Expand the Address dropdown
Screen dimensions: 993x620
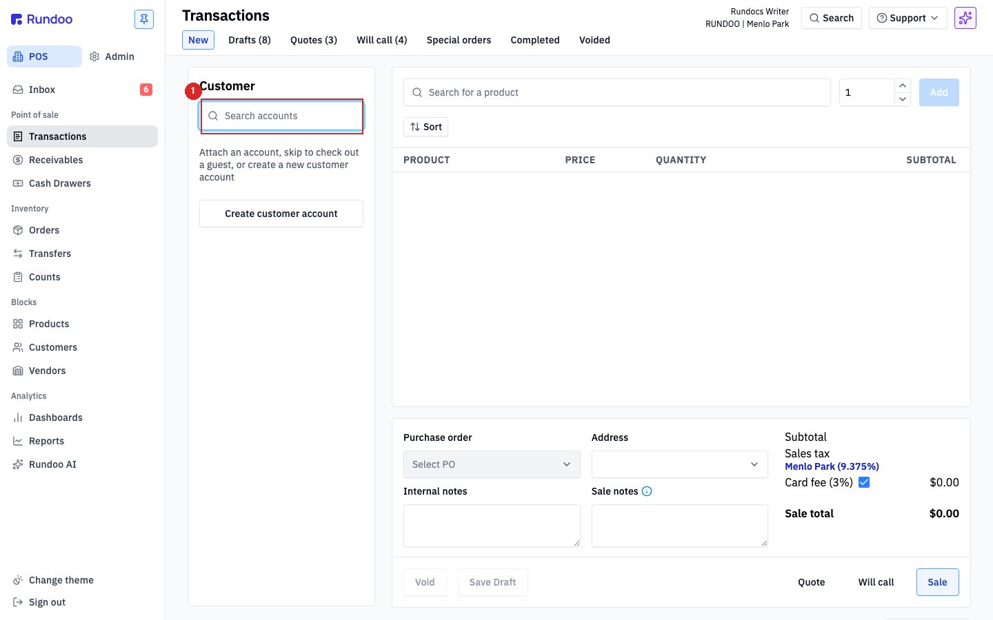tap(680, 464)
